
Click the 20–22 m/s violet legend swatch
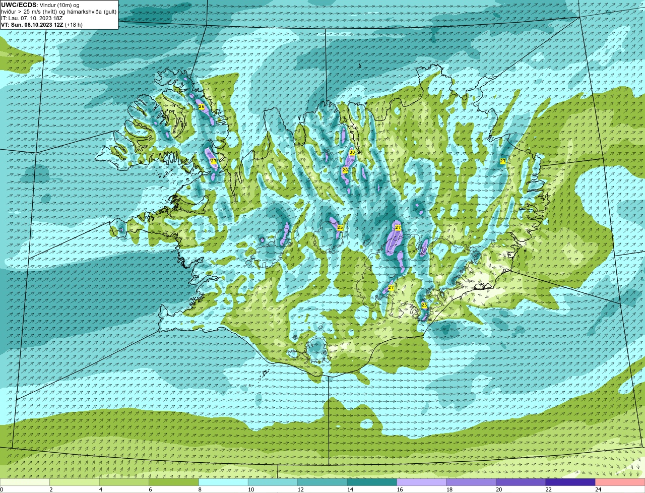point(522,482)
